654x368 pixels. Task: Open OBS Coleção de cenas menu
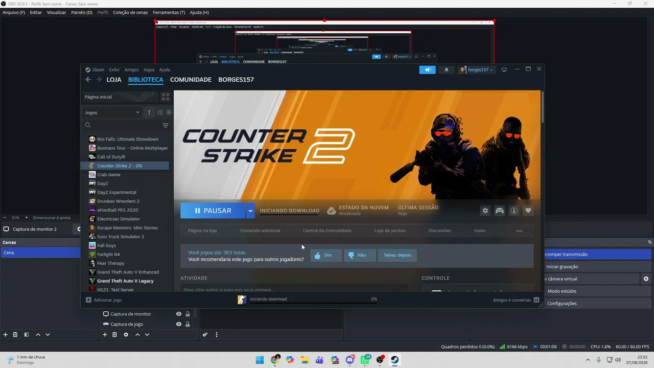[130, 12]
